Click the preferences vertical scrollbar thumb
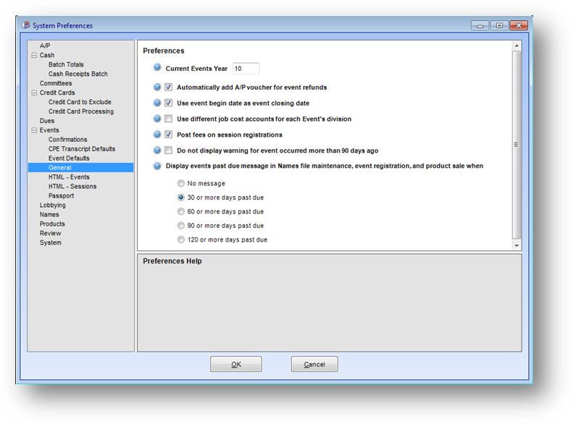573x424 pixels. pos(516,145)
